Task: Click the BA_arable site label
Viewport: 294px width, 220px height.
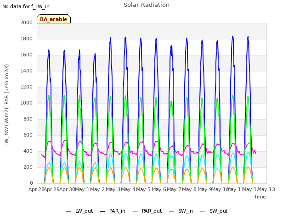Action: pos(54,19)
